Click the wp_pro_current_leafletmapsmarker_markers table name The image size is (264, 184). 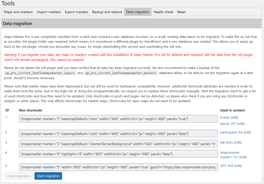[121, 73]
